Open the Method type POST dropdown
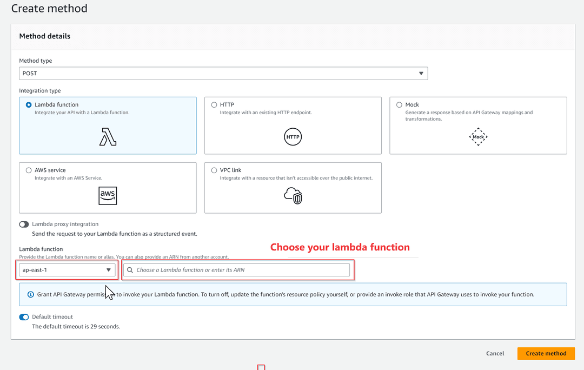Image resolution: width=584 pixels, height=370 pixels. pos(223,73)
